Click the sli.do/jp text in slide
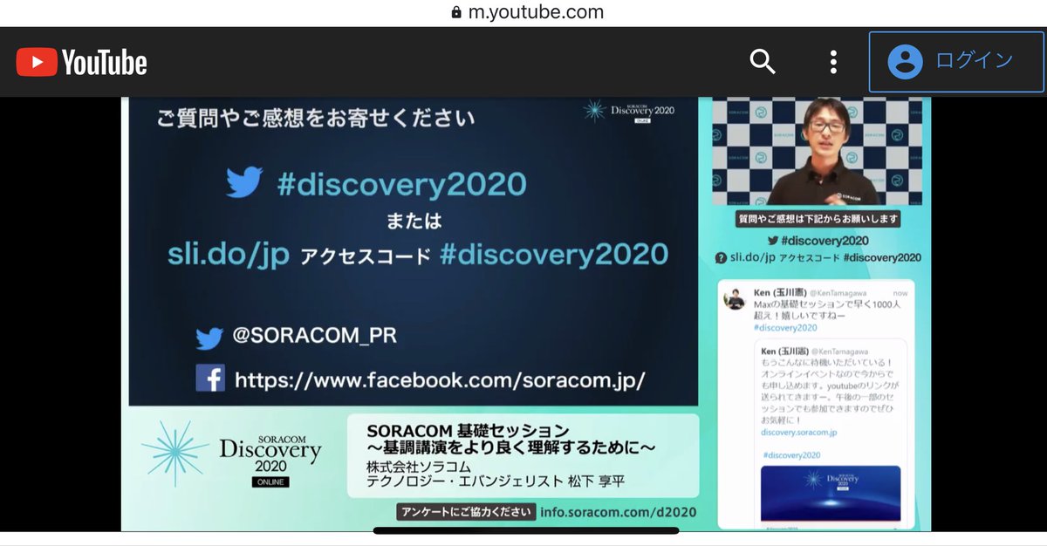This screenshot has height=546, width=1047. [x=228, y=254]
